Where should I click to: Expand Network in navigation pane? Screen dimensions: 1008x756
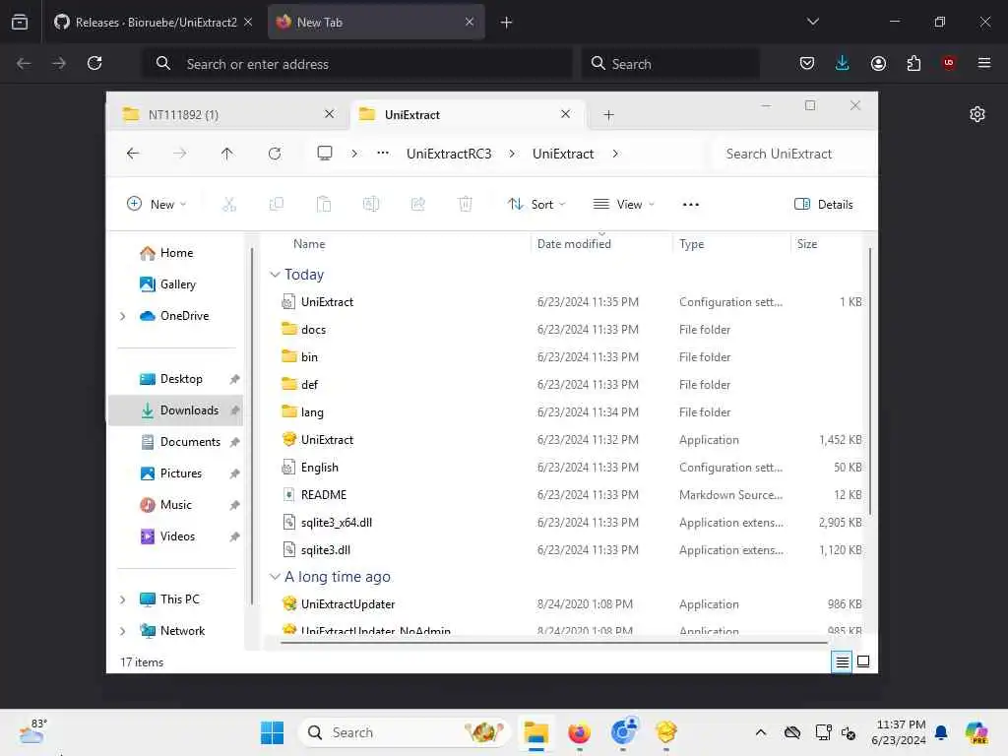123,631
